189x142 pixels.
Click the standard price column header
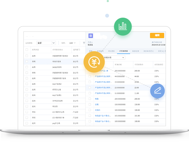[118, 65]
